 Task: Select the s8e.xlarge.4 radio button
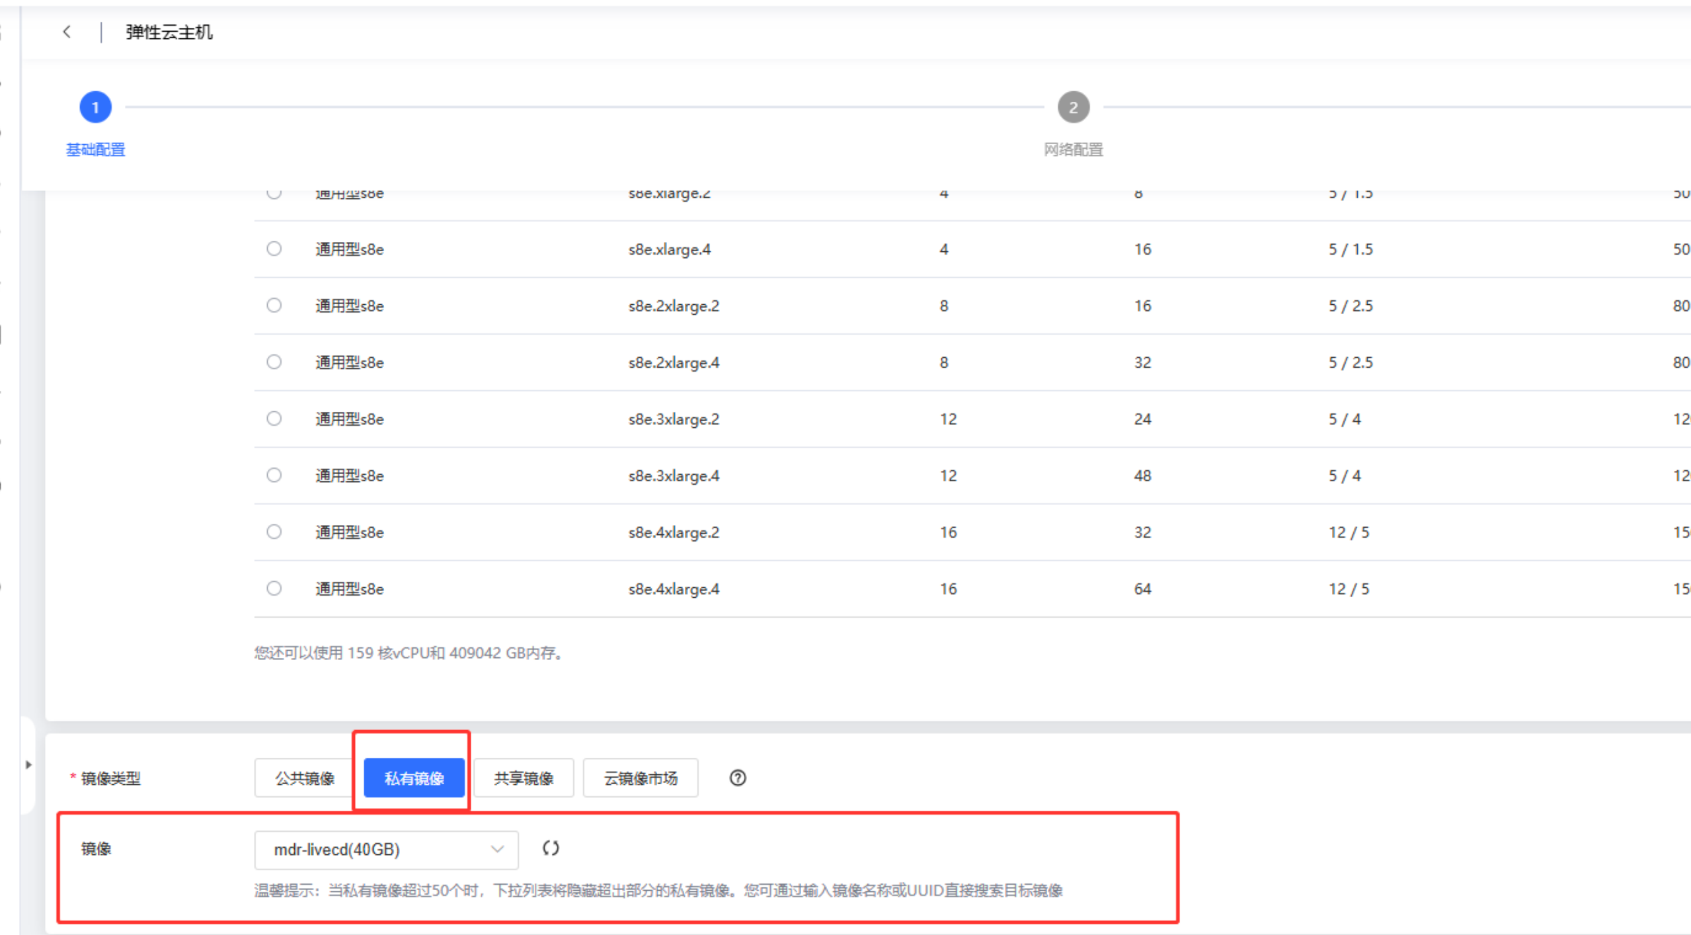(274, 249)
